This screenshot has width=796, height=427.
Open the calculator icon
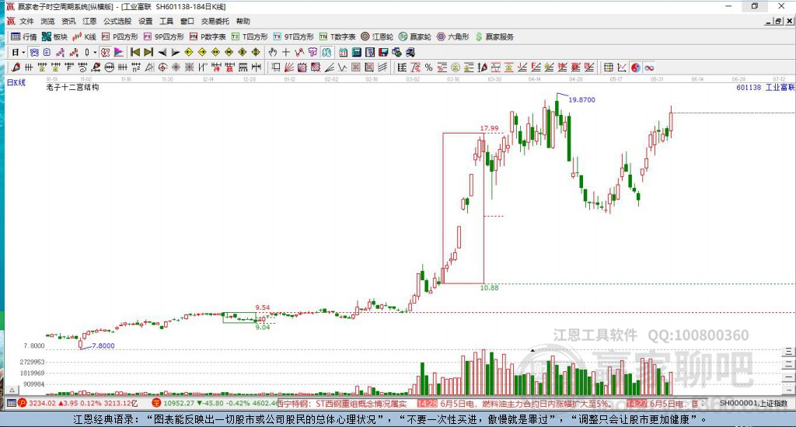pos(356,52)
